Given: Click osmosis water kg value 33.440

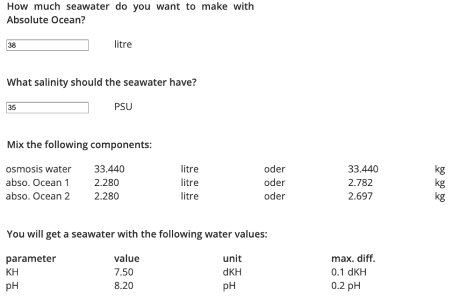Looking at the screenshot, I should tap(363, 170).
